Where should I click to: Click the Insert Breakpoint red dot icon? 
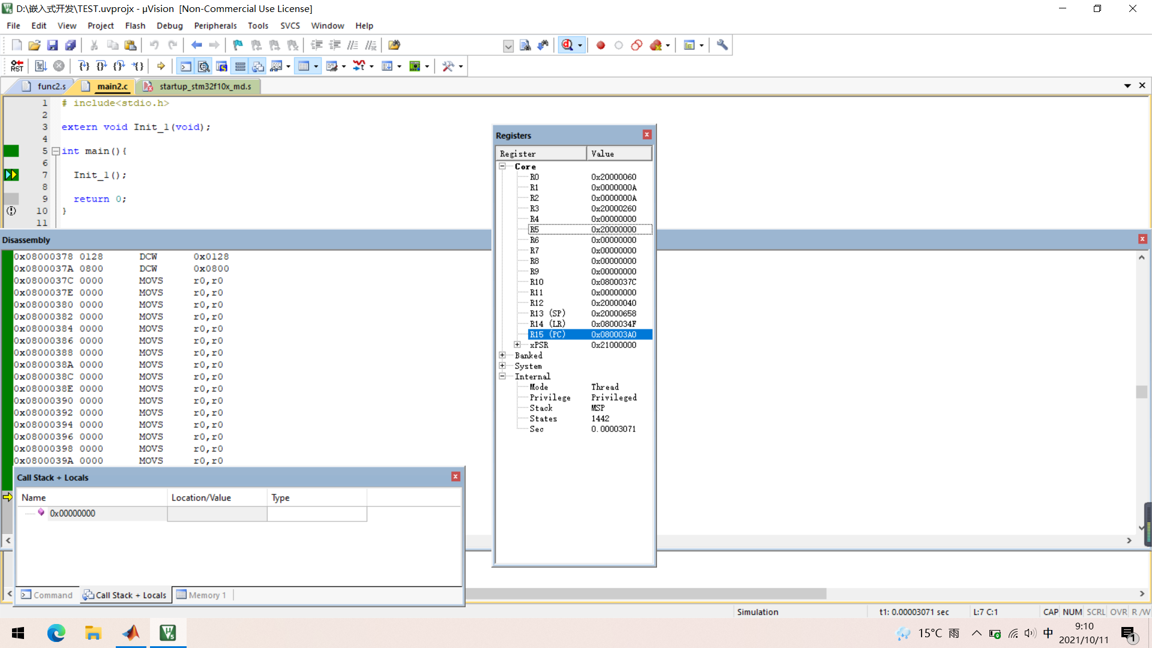[x=601, y=45]
